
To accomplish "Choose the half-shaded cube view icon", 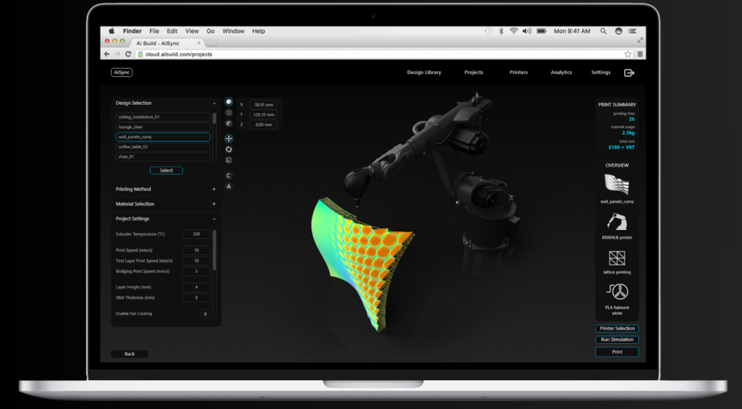I will (228, 123).
